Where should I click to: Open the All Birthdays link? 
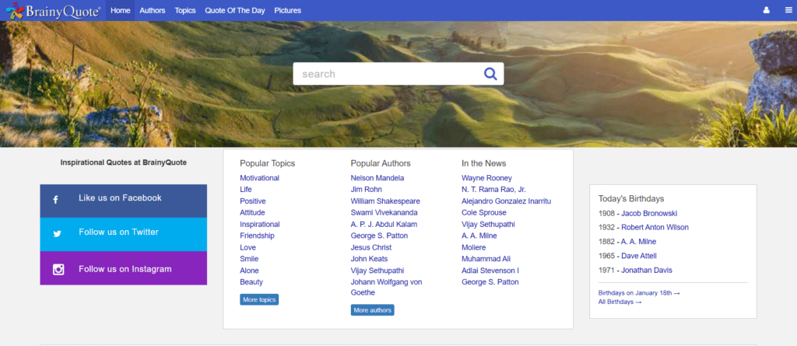click(x=620, y=302)
